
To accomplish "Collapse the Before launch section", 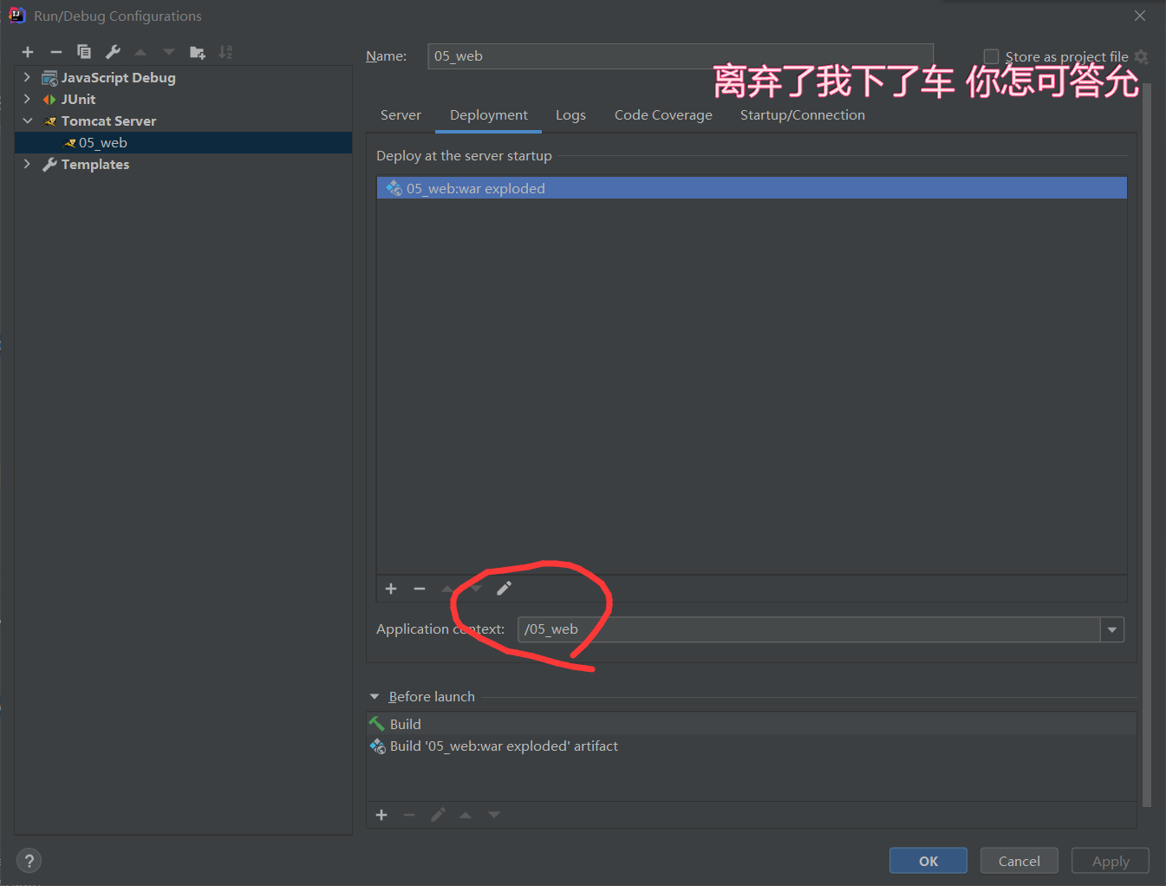I will [x=375, y=697].
